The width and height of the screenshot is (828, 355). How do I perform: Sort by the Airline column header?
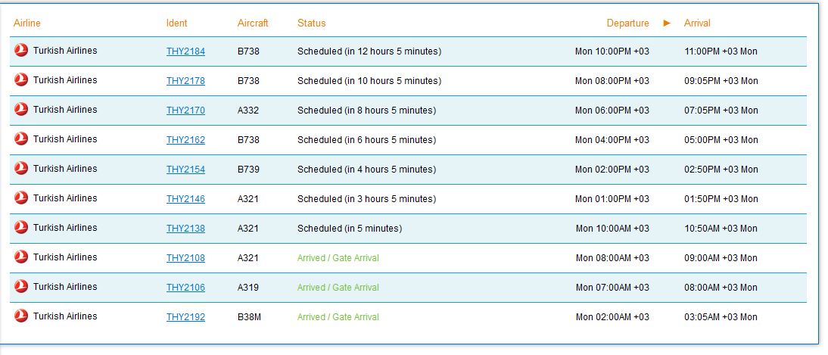pyautogui.click(x=27, y=23)
